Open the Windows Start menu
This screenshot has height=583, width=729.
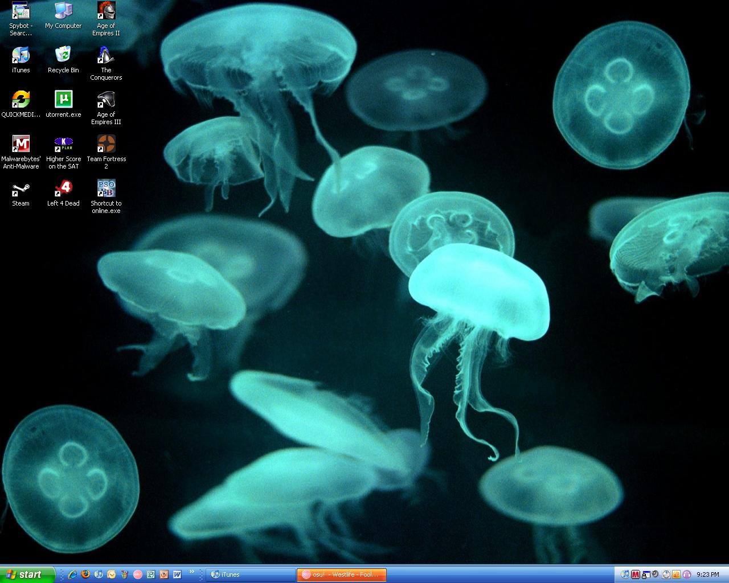[27, 574]
